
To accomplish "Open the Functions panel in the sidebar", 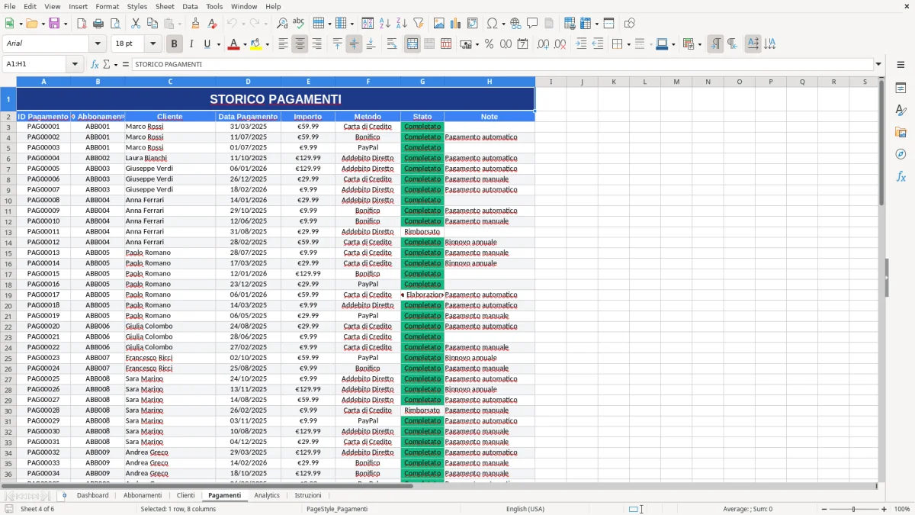I will pos(901,176).
